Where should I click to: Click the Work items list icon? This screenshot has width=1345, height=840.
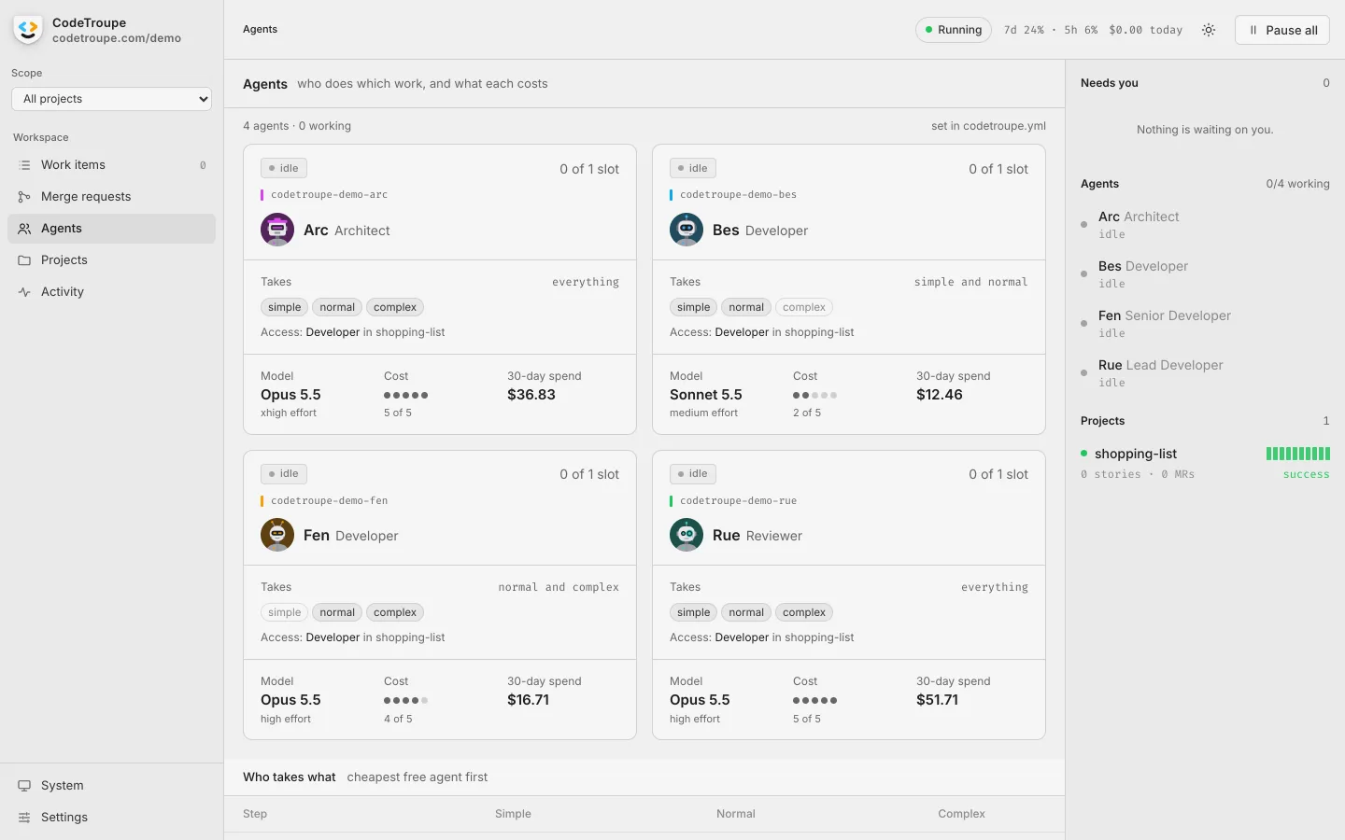[24, 165]
